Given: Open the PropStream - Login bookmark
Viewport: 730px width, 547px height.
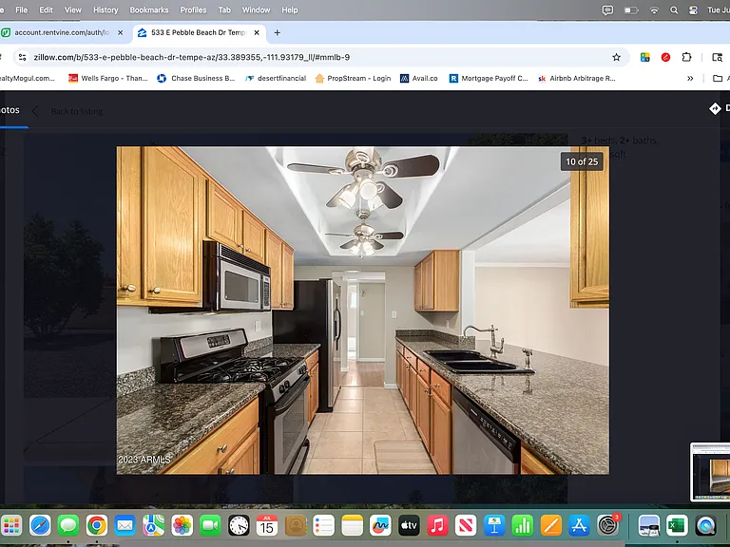Looking at the screenshot, I should coord(353,78).
